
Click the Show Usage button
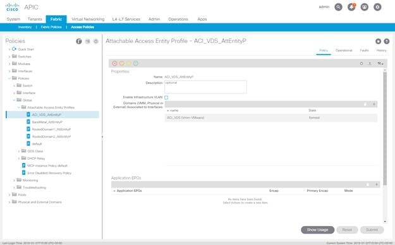[x=318, y=230]
